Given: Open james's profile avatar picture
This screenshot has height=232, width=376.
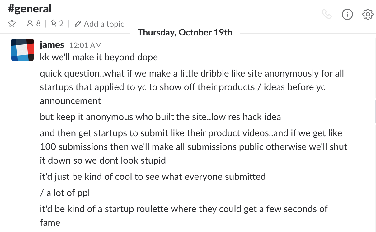Looking at the screenshot, I should point(22,50).
